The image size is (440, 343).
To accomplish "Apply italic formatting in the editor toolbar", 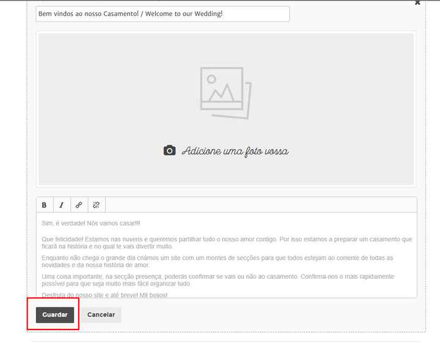I will (62, 205).
